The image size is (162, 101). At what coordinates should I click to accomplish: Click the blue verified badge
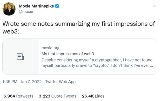pyautogui.click(x=57, y=6)
